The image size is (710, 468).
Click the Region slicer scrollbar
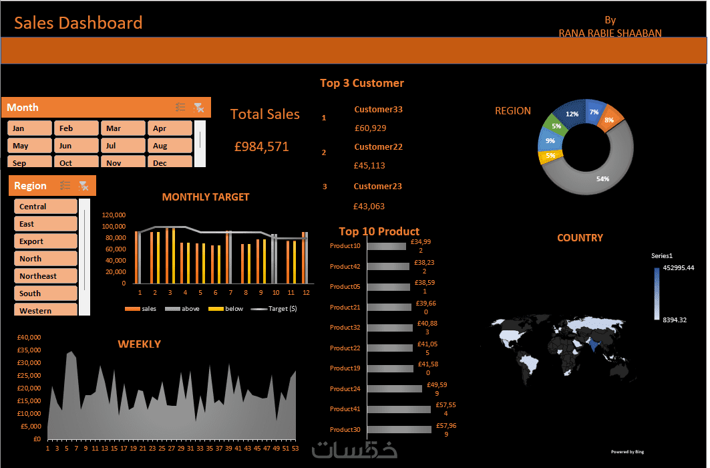pos(85,257)
